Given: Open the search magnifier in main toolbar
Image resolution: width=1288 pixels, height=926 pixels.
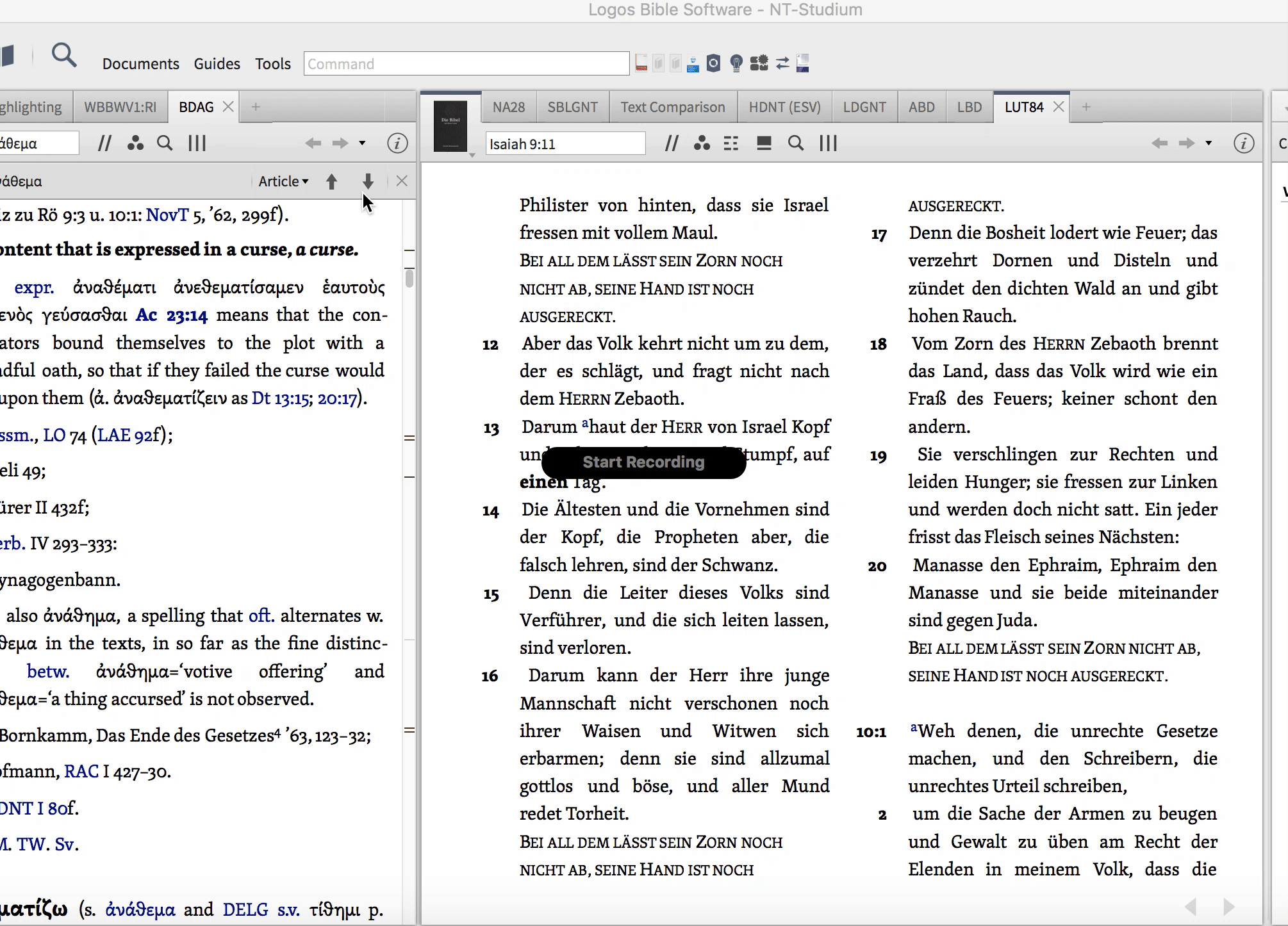Looking at the screenshot, I should [64, 56].
